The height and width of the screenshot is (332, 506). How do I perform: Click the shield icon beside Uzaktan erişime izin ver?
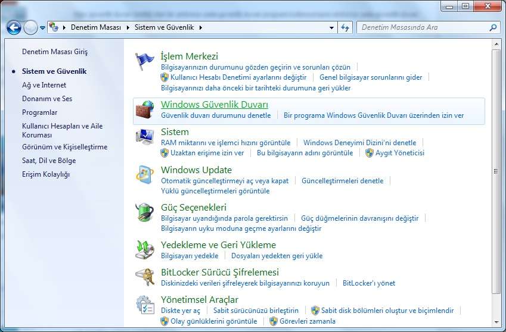point(164,153)
